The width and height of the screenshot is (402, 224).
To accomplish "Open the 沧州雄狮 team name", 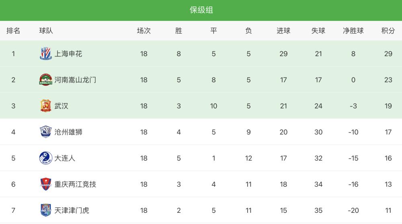I will 68,132.
